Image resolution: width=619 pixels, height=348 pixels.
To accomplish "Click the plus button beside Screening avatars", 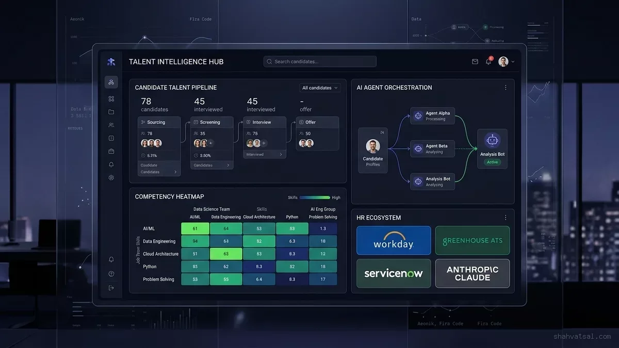I will (x=210, y=143).
